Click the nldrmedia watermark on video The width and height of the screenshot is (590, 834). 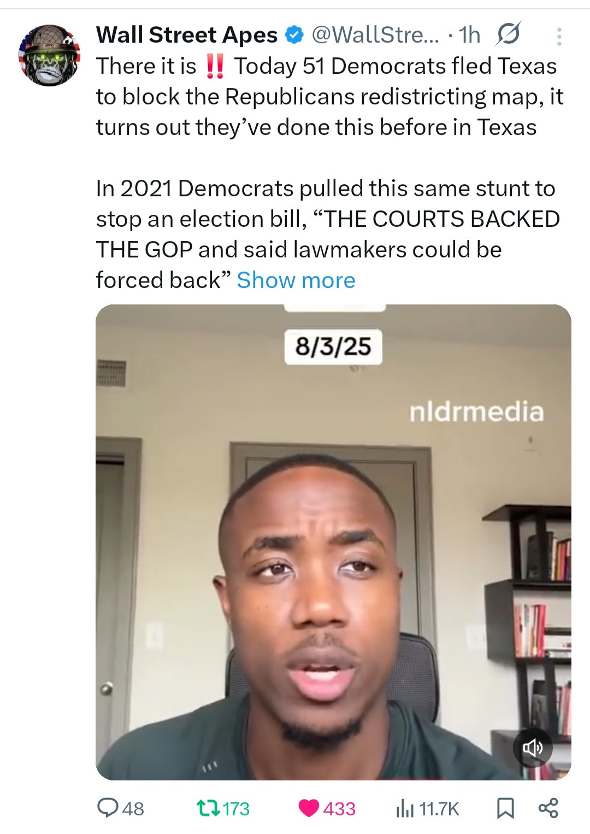[476, 411]
